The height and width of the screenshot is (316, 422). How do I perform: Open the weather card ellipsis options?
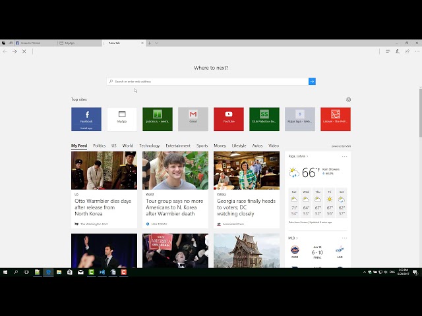tap(344, 156)
